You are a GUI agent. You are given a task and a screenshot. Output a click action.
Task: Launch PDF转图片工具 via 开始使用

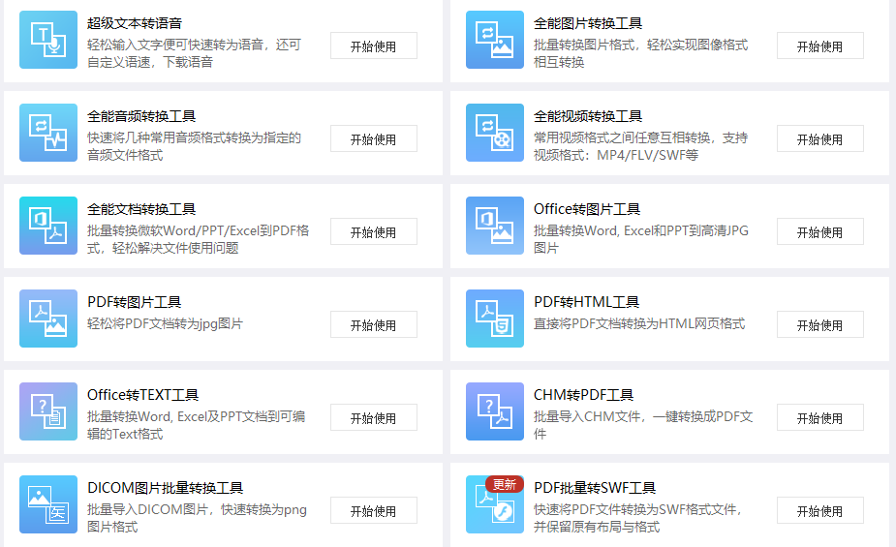pyautogui.click(x=374, y=325)
